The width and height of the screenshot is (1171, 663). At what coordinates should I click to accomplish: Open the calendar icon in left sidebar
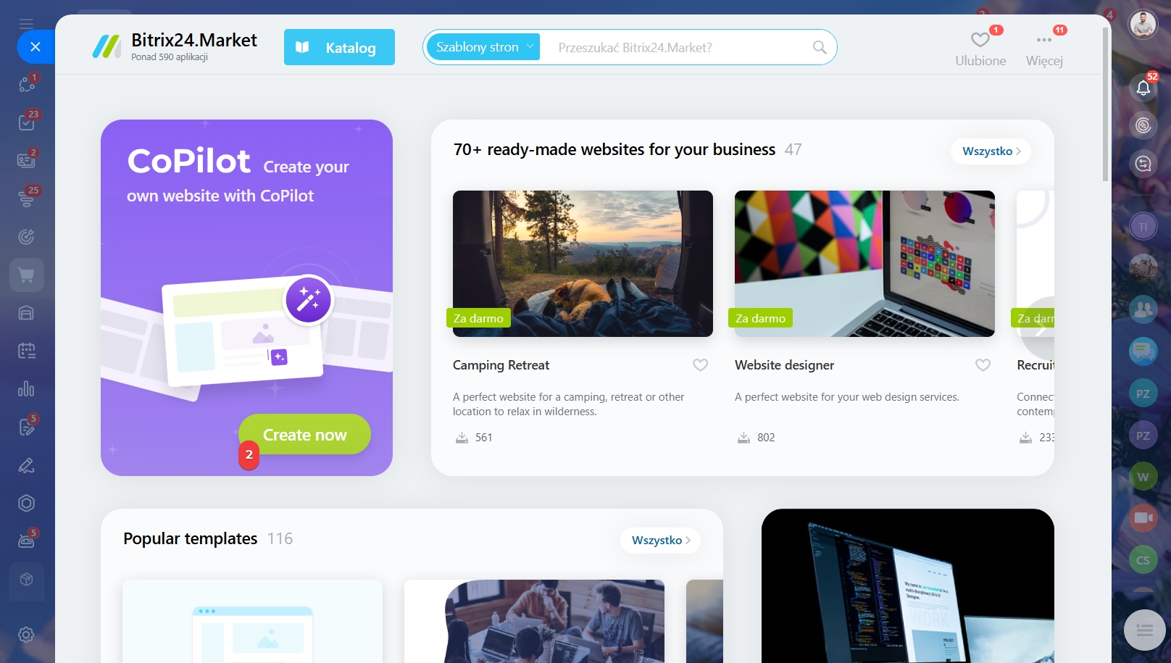tap(26, 351)
